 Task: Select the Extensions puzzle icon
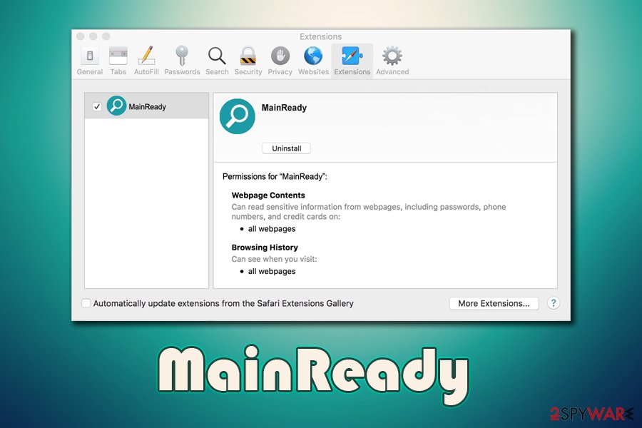[x=352, y=56]
